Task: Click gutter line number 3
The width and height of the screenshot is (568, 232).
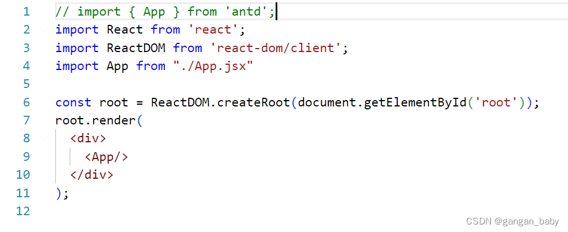Action: click(x=26, y=48)
